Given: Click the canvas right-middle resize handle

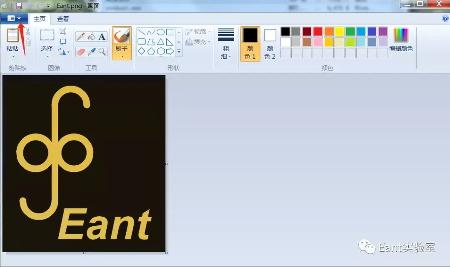Looking at the screenshot, I should [166, 164].
